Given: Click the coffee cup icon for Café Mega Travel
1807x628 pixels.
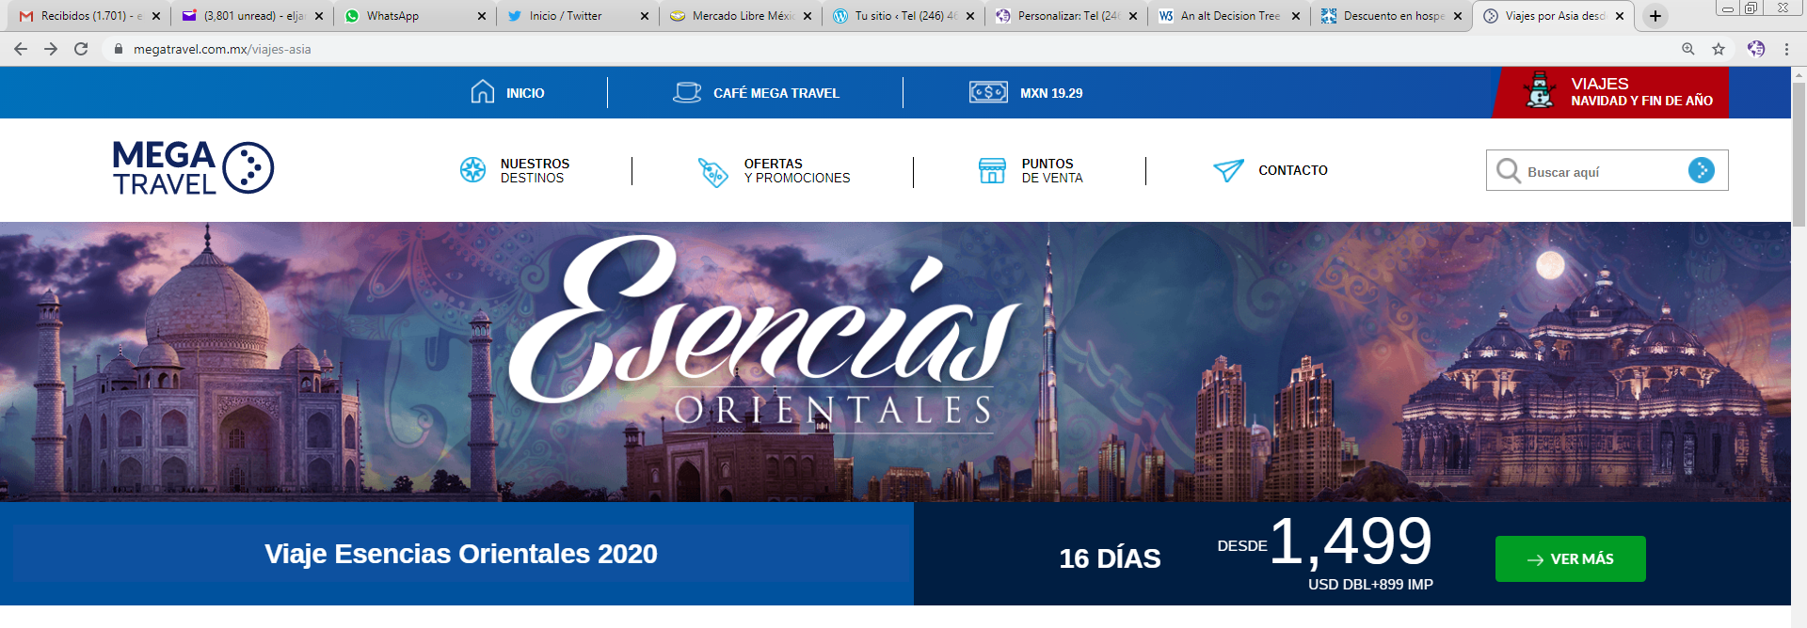Looking at the screenshot, I should coord(687,92).
